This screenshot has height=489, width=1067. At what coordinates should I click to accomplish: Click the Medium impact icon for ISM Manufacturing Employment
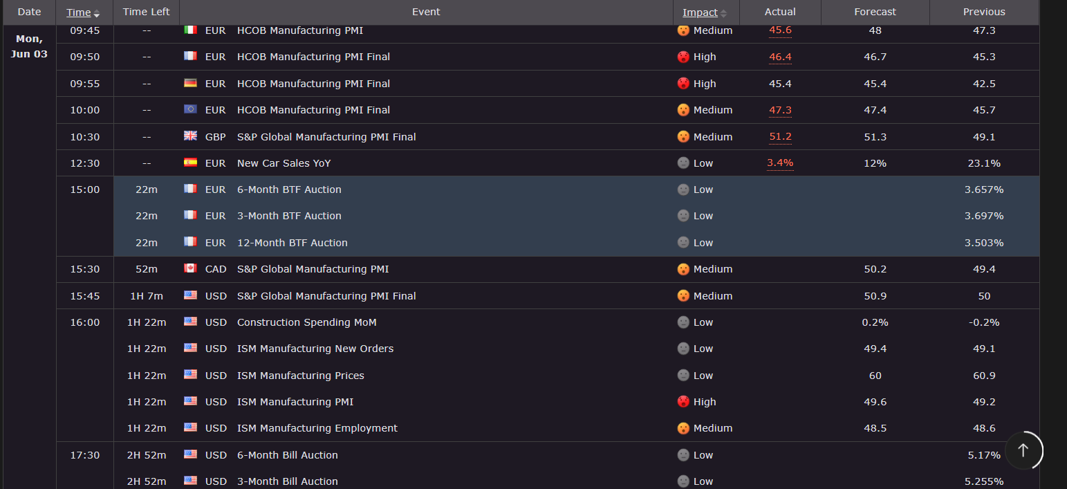(x=683, y=427)
